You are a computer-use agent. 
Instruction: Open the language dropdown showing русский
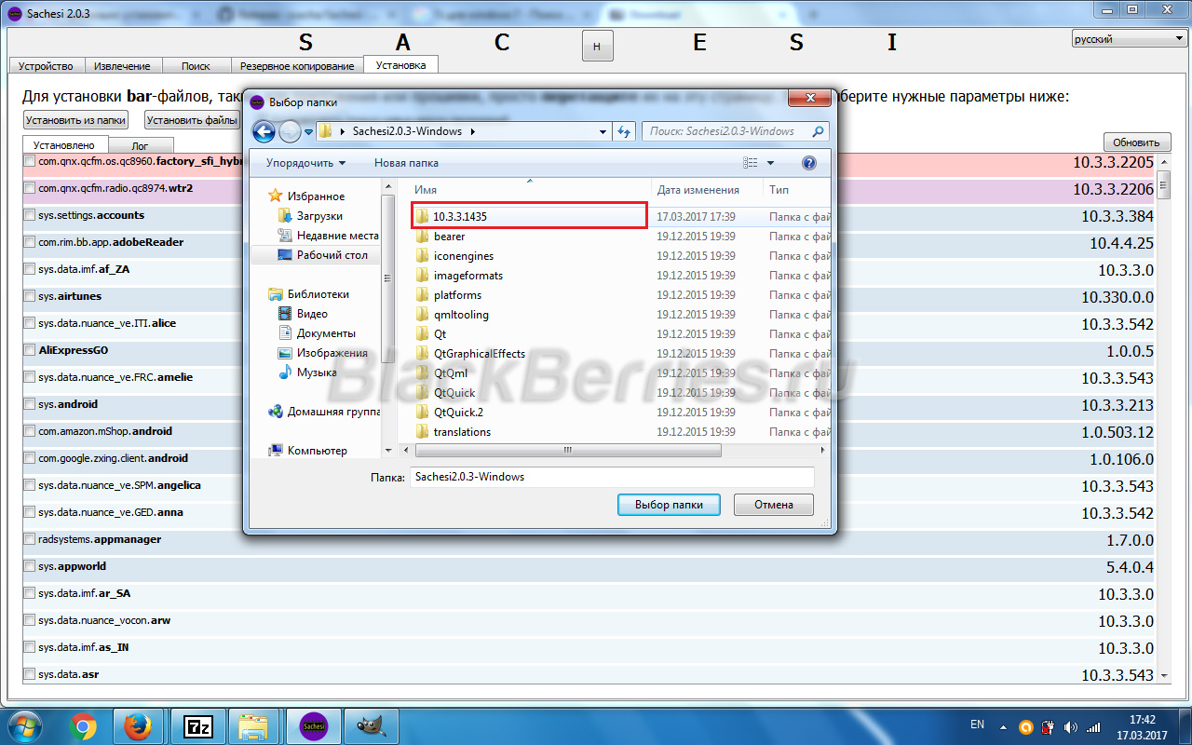point(1128,39)
